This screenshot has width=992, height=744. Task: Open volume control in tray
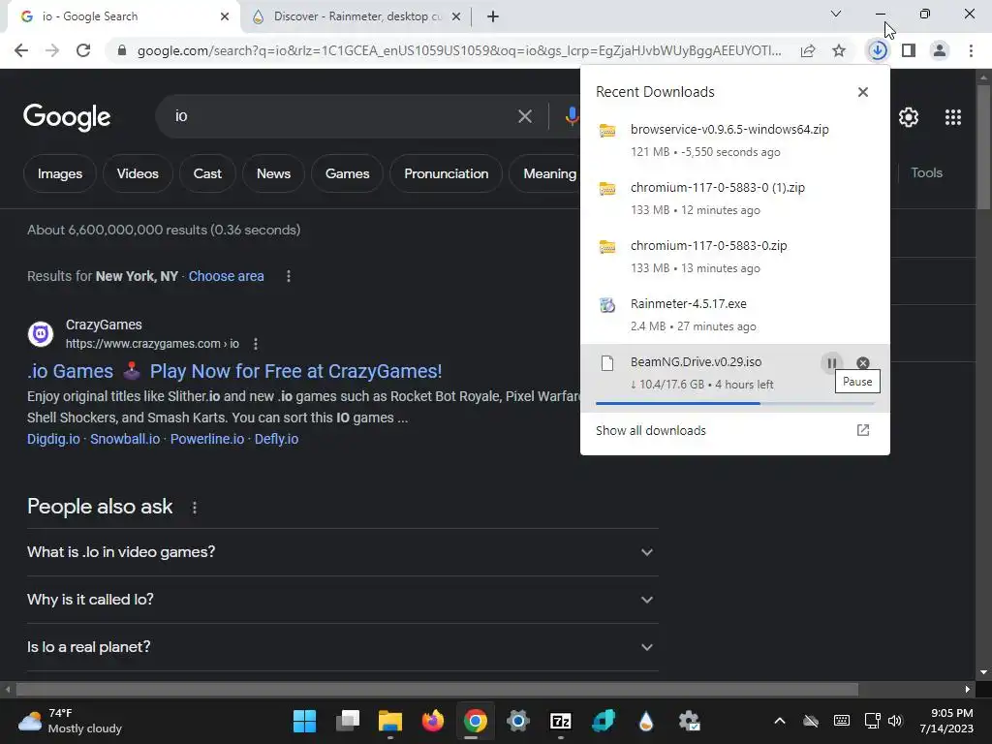tap(895, 721)
